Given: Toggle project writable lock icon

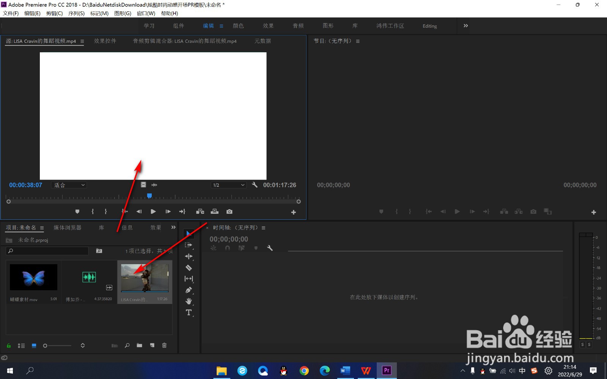Looking at the screenshot, I should tap(9, 346).
